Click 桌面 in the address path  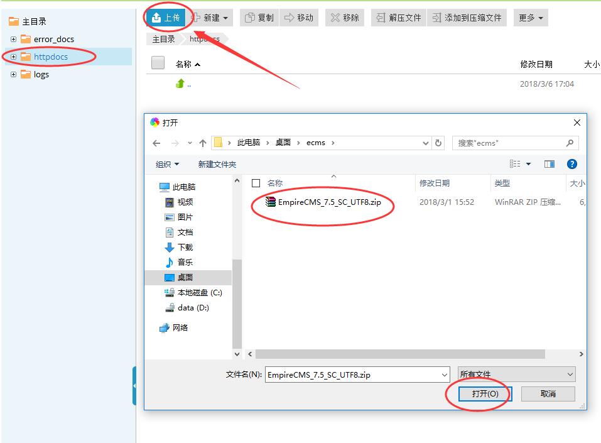(283, 143)
